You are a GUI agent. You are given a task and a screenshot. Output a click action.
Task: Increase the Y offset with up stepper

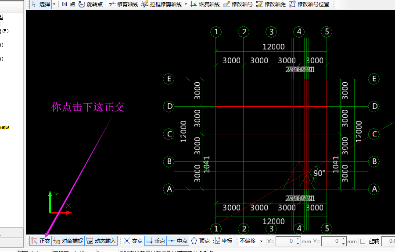click(x=343, y=239)
